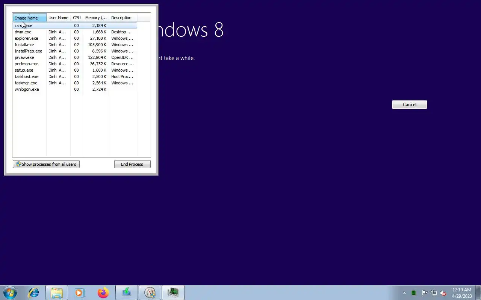Sort processes by Description column
The height and width of the screenshot is (300, 481).
(x=123, y=18)
